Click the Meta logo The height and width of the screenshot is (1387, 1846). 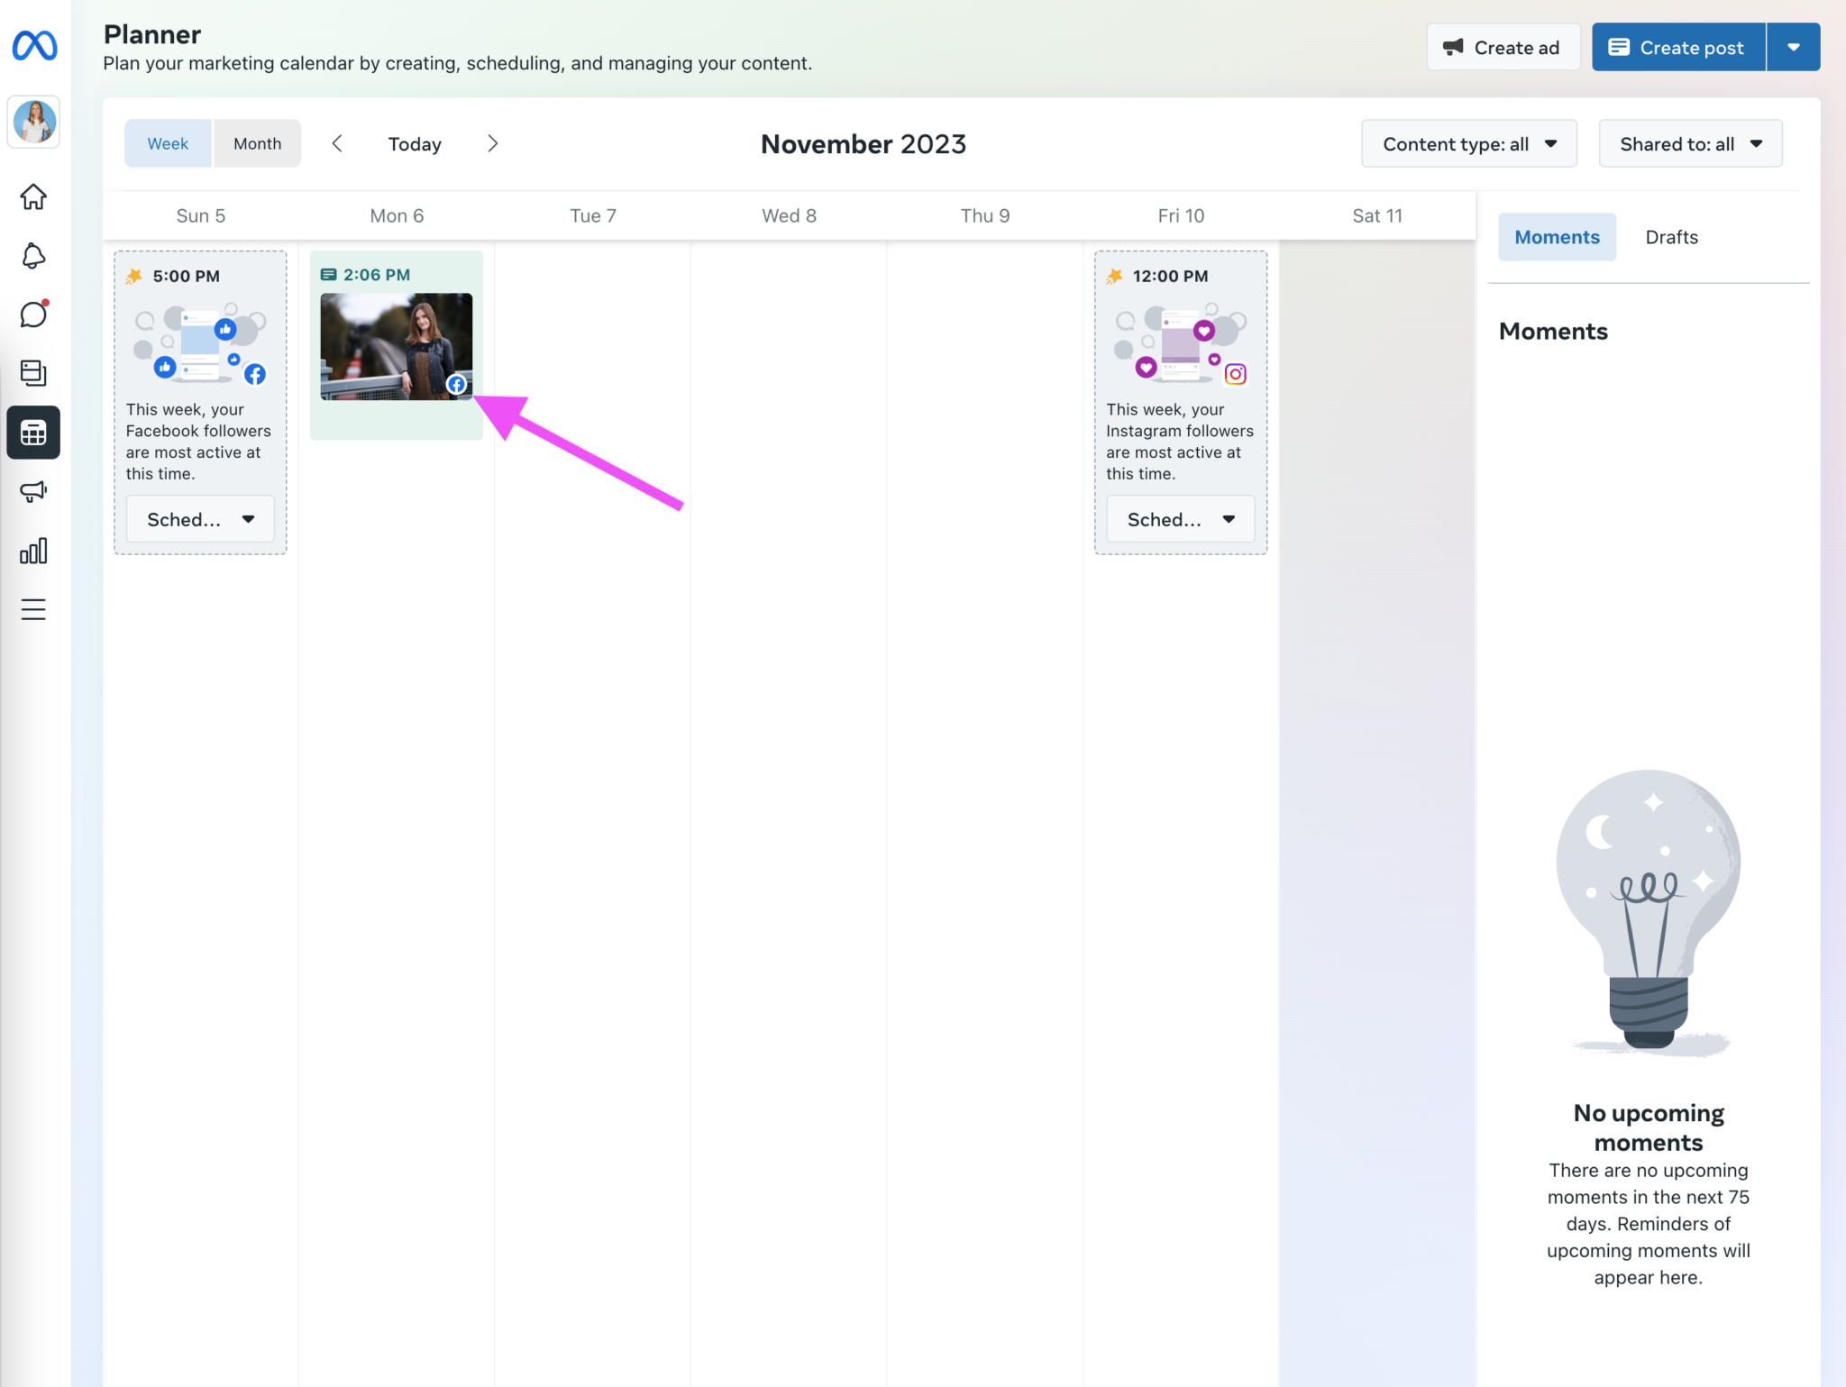click(x=33, y=46)
